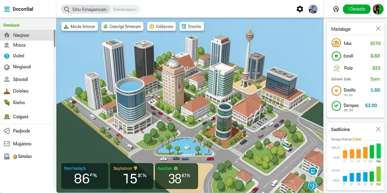Click the user avatar beside the gear
Viewport: 387px width, 193px height.
pos(313,9)
